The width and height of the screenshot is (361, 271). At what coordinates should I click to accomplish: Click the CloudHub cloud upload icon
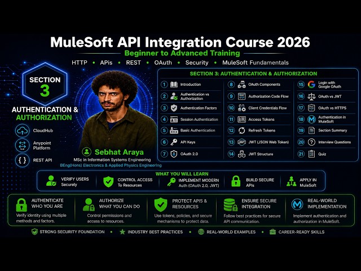click(x=23, y=130)
